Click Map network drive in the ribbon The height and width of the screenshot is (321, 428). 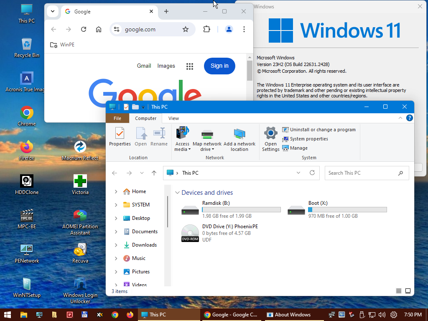pyautogui.click(x=207, y=140)
